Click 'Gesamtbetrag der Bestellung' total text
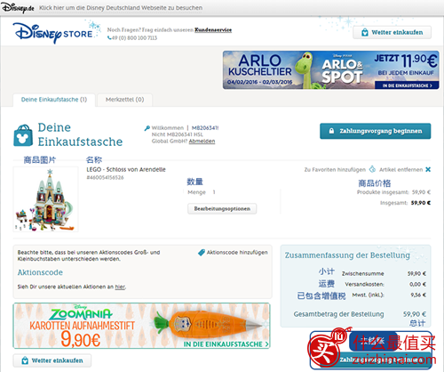 pos(338,314)
